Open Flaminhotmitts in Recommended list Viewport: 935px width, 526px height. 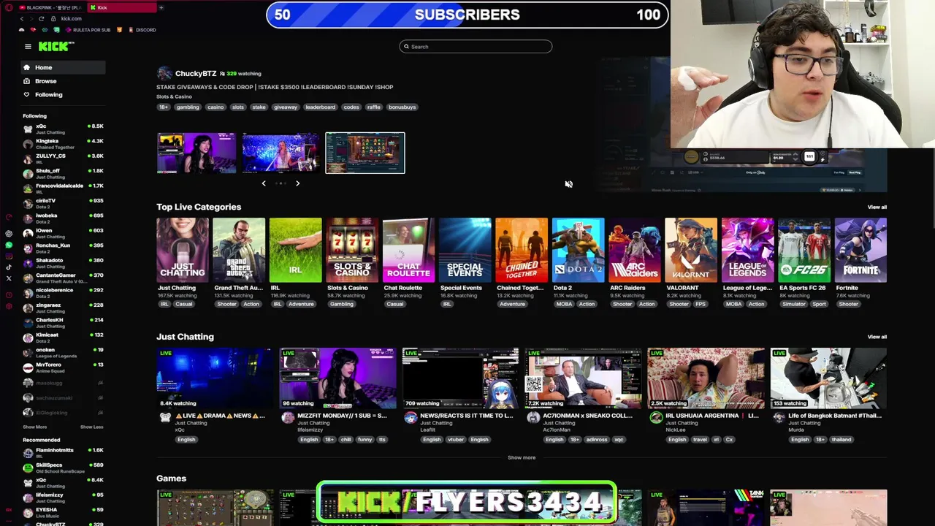[x=64, y=453]
